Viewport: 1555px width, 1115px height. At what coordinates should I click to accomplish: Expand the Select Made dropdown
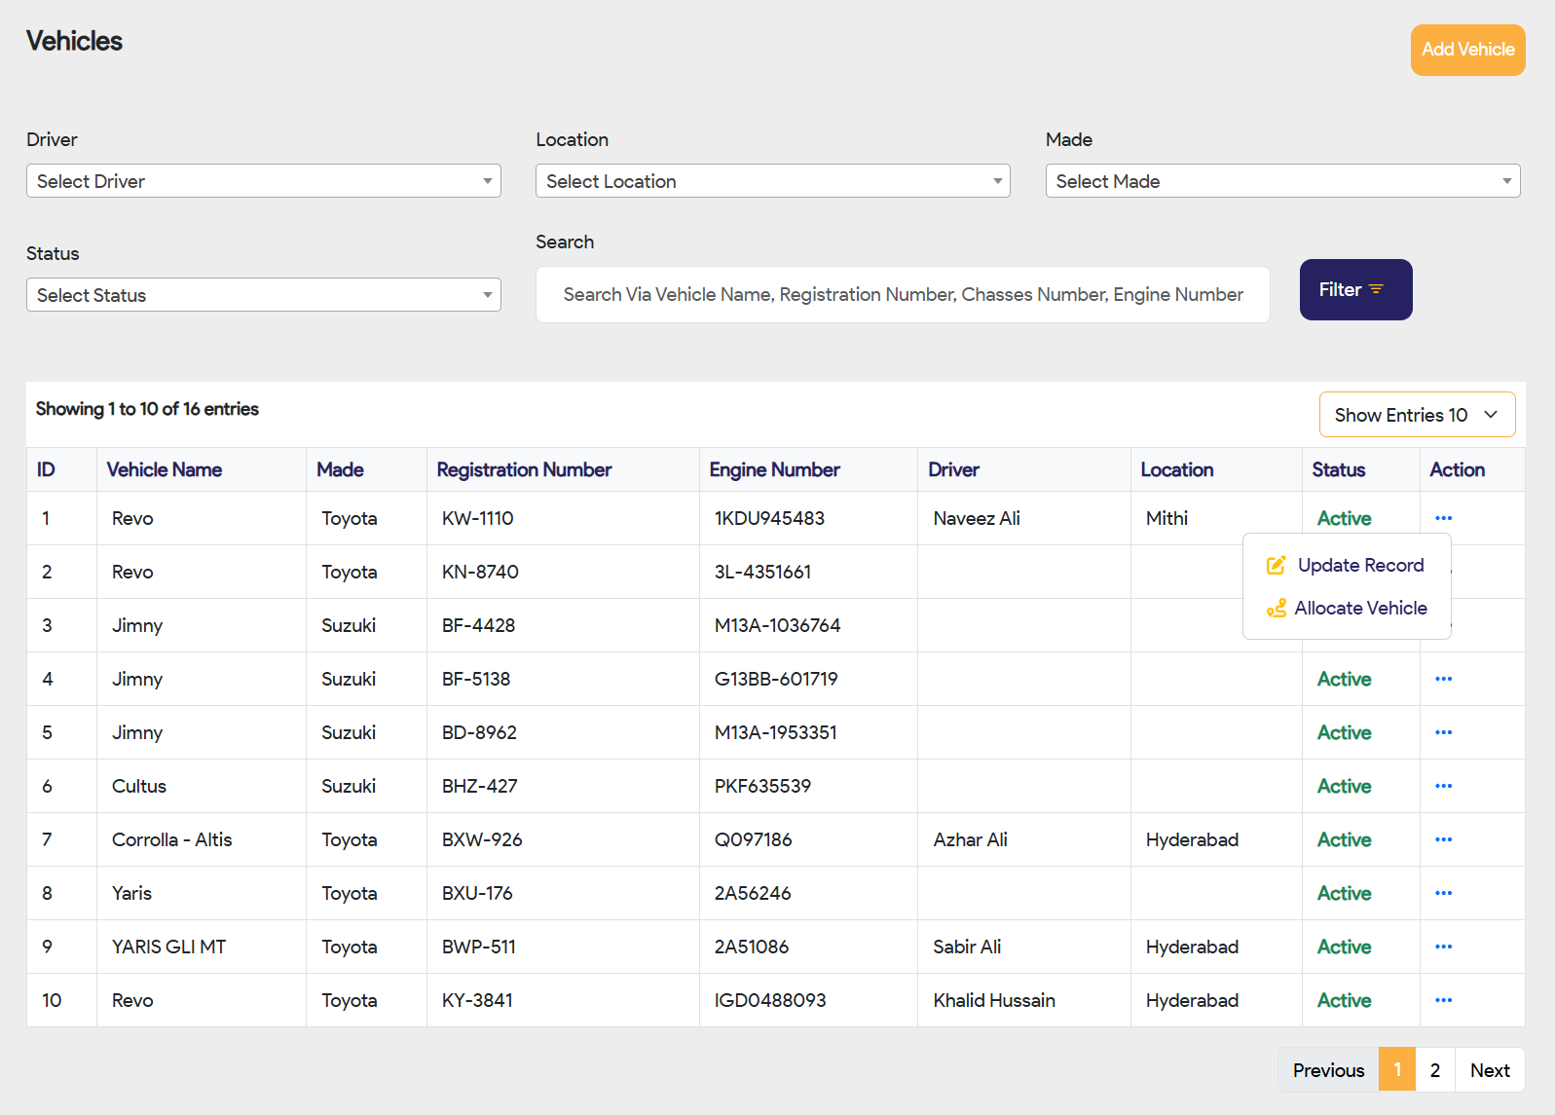click(x=1282, y=181)
